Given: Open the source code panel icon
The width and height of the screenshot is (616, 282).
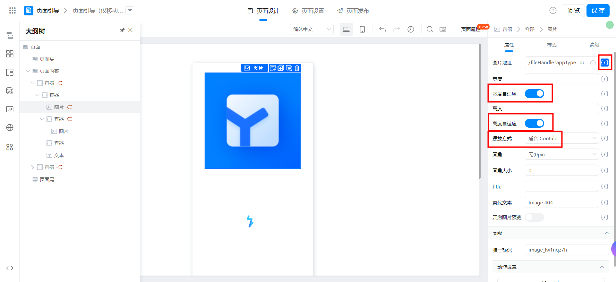Looking at the screenshot, I should (10, 268).
